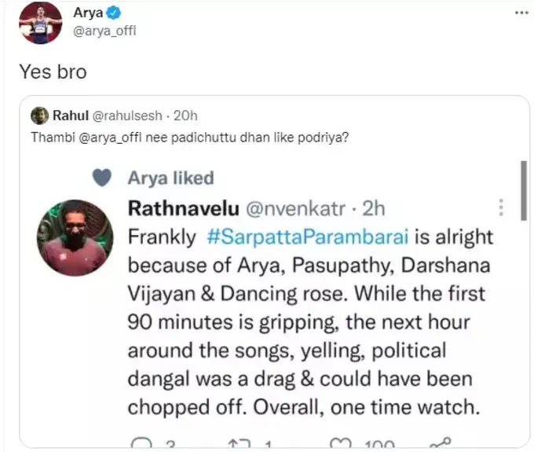Image resolution: width=534 pixels, height=452 pixels.
Task: Click the Arya display name
Action: [89, 13]
